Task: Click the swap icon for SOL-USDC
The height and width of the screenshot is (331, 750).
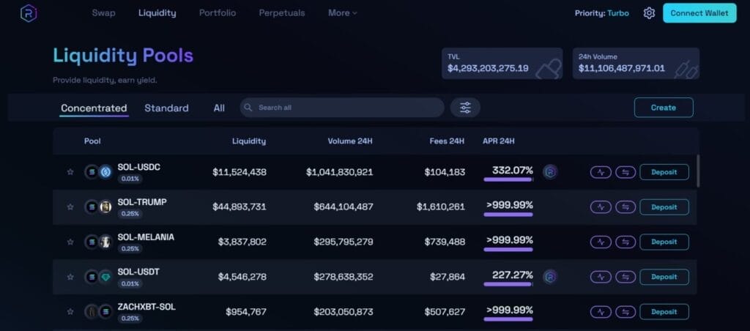Action: (625, 171)
